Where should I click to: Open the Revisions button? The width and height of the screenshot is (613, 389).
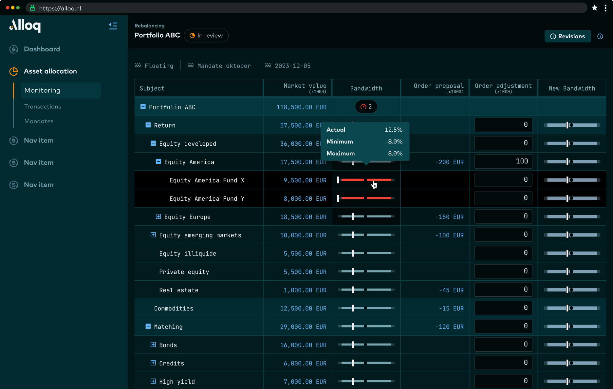pos(567,36)
